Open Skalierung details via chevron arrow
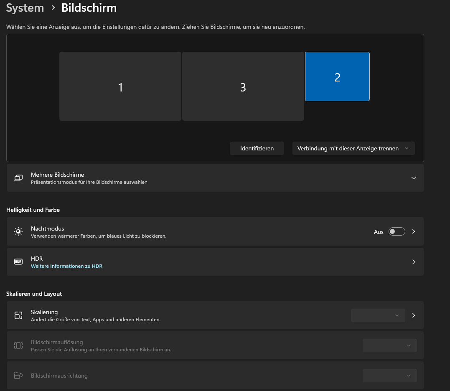 414,315
